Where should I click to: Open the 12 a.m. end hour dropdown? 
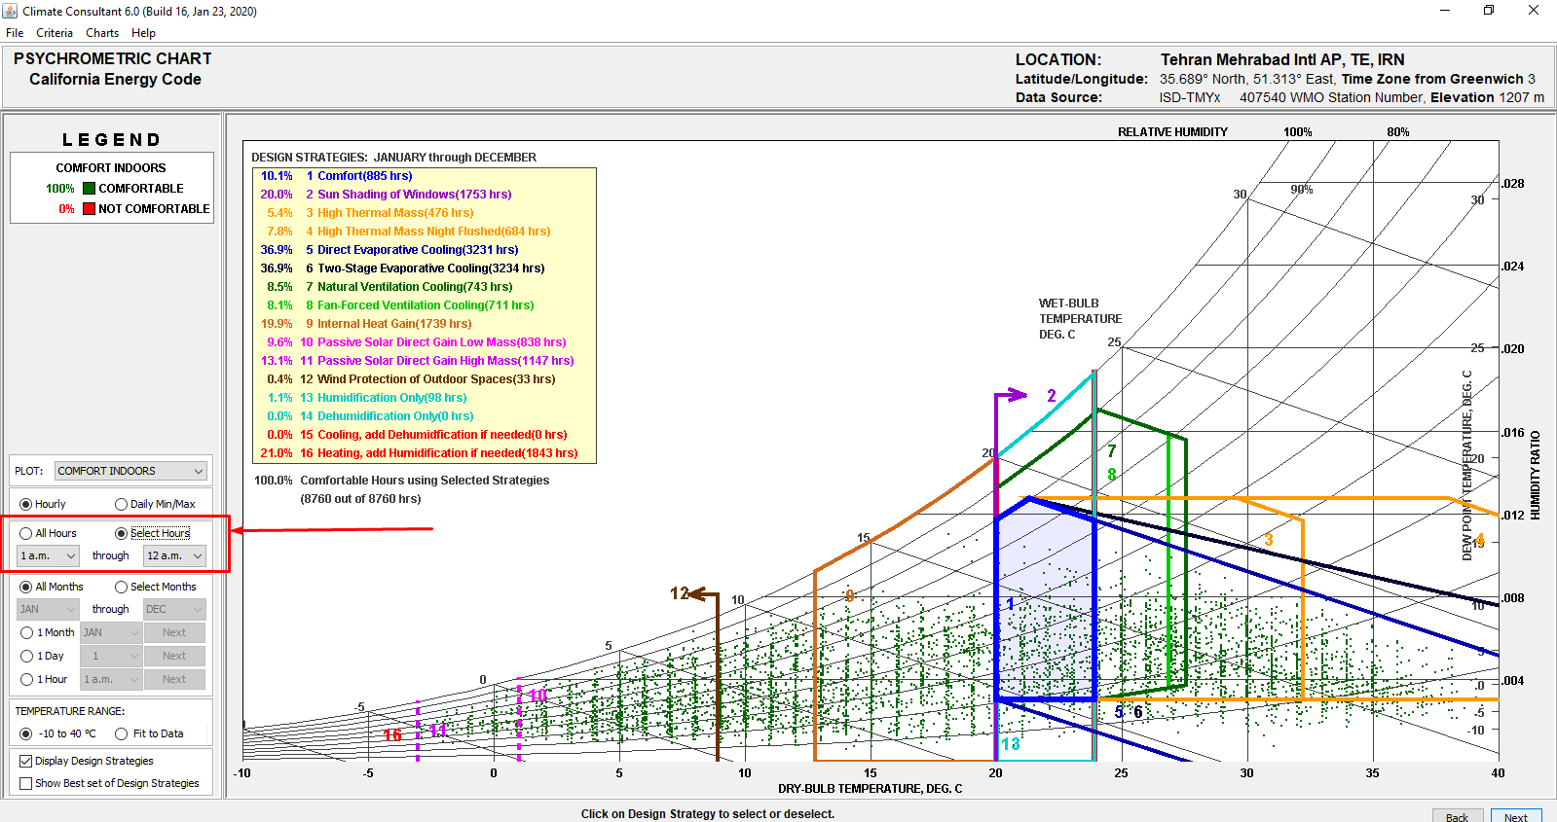pyautogui.click(x=174, y=555)
